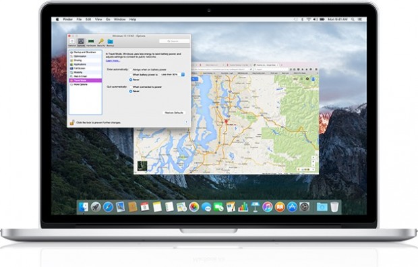This screenshot has width=418, height=267.
Task: Open the Help menu
Action: pyautogui.click(x=133, y=20)
